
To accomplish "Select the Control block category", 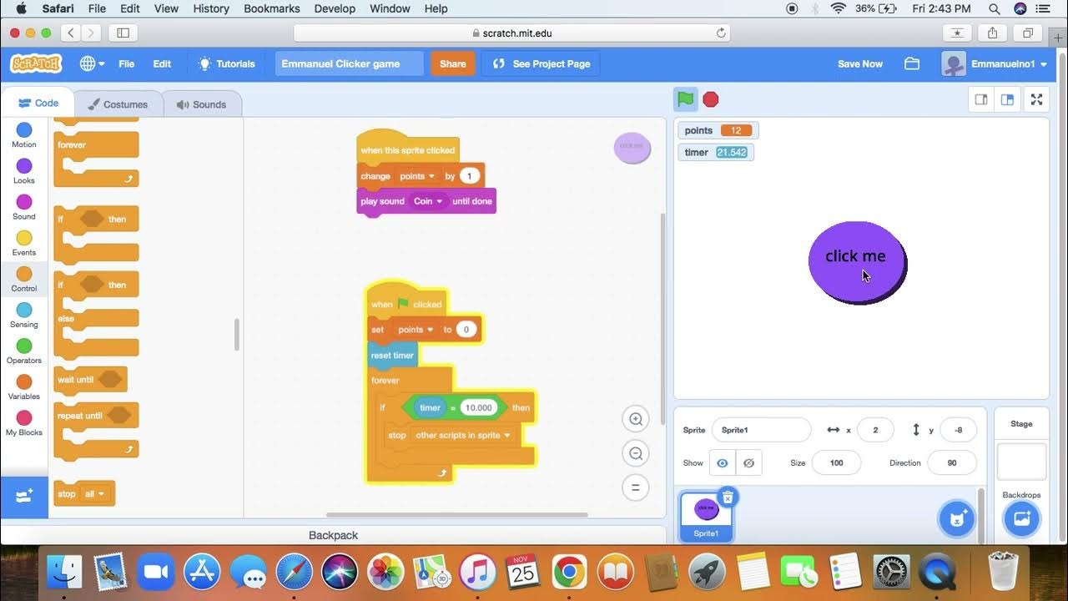I will [24, 279].
